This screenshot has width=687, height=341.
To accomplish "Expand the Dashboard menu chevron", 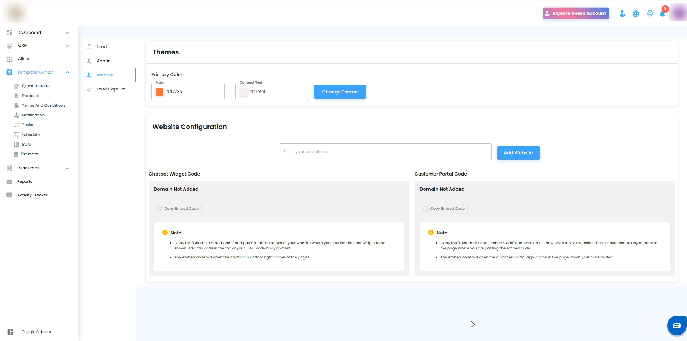I will coord(67,33).
